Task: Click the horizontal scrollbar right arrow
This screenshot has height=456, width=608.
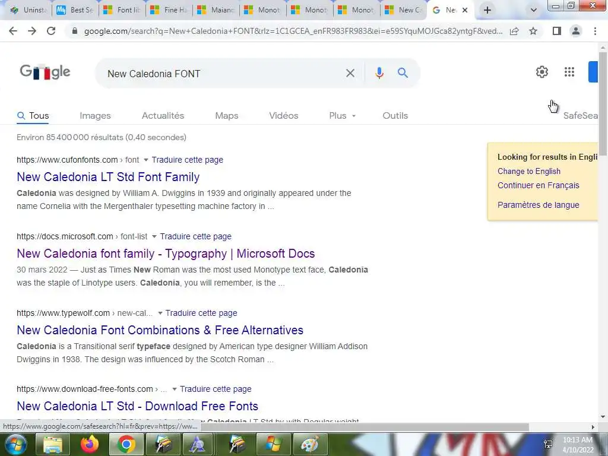Action: coord(593,427)
